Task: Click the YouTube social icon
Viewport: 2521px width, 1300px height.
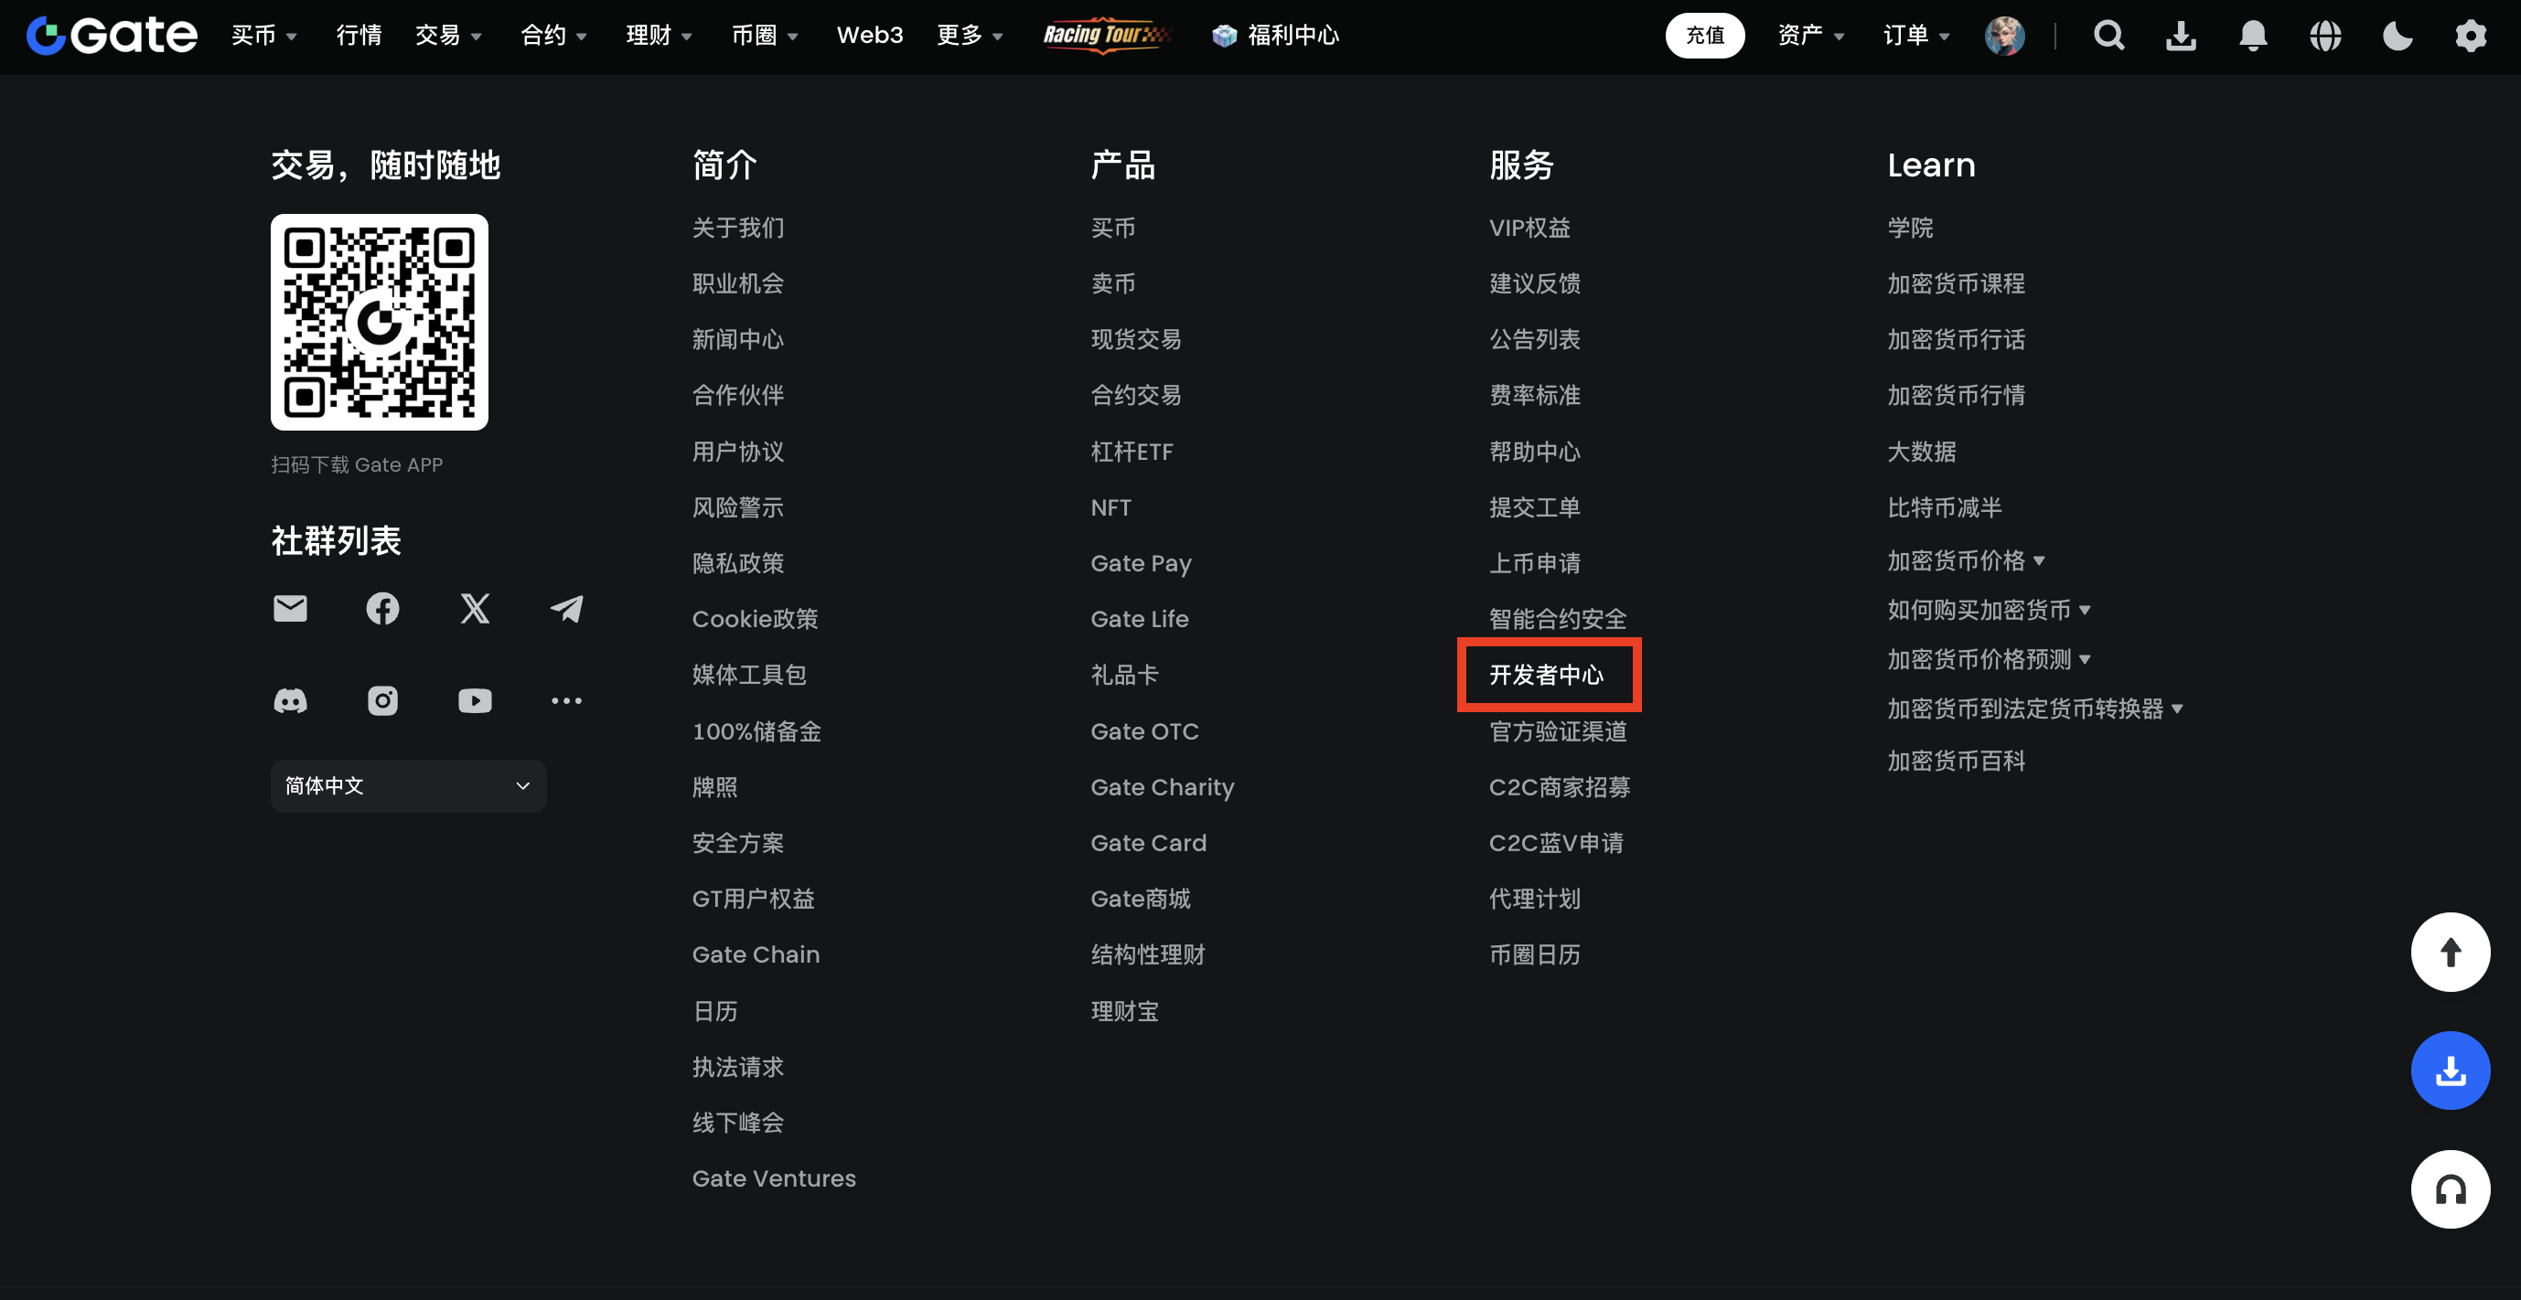Action: [x=475, y=700]
